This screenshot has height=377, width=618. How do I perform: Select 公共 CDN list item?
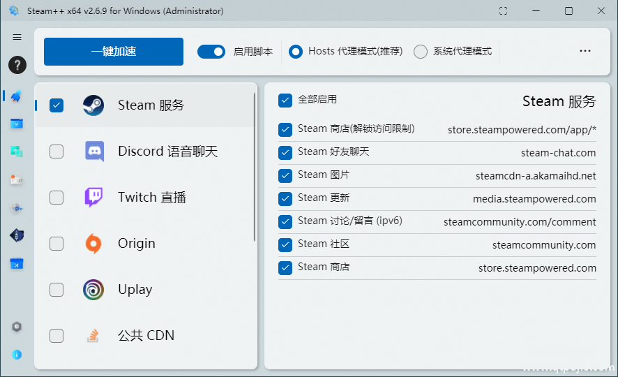point(144,336)
